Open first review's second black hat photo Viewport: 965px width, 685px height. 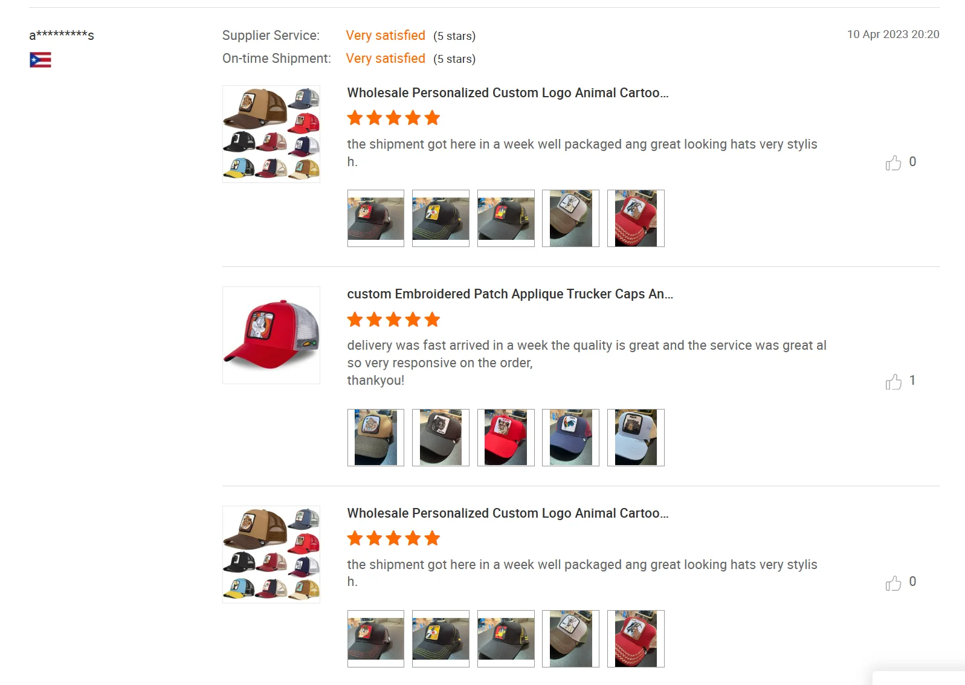[441, 218]
